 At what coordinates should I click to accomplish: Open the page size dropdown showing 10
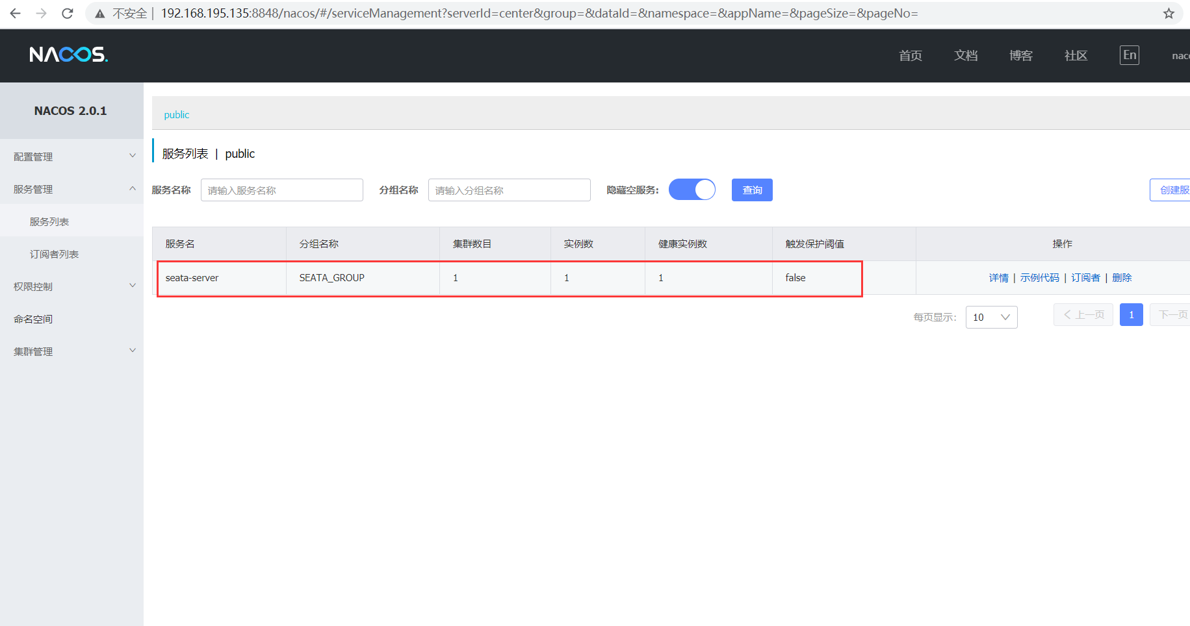pos(991,317)
